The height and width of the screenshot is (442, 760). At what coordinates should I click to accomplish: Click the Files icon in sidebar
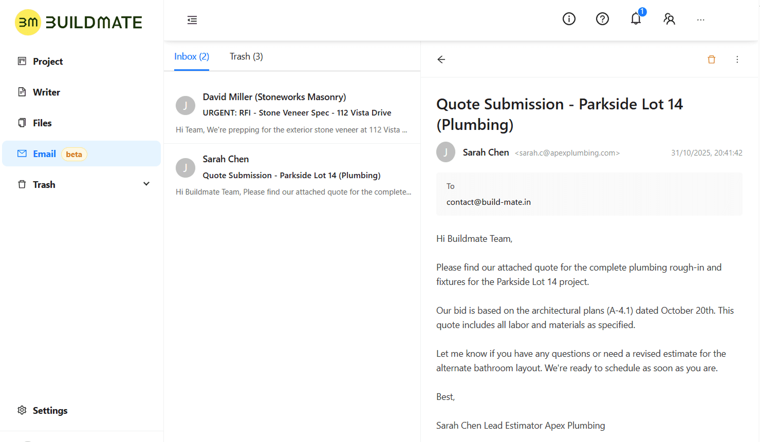[22, 123]
